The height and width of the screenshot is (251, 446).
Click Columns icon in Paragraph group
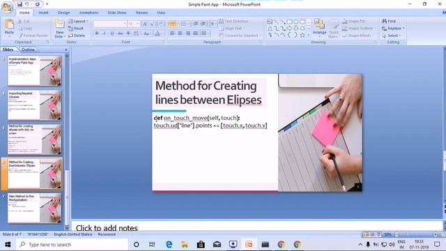tap(204, 33)
